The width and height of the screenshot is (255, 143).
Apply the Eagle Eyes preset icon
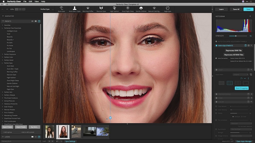168,8
